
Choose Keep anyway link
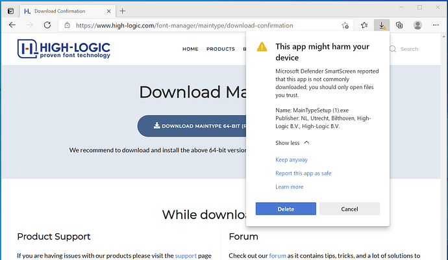point(292,160)
